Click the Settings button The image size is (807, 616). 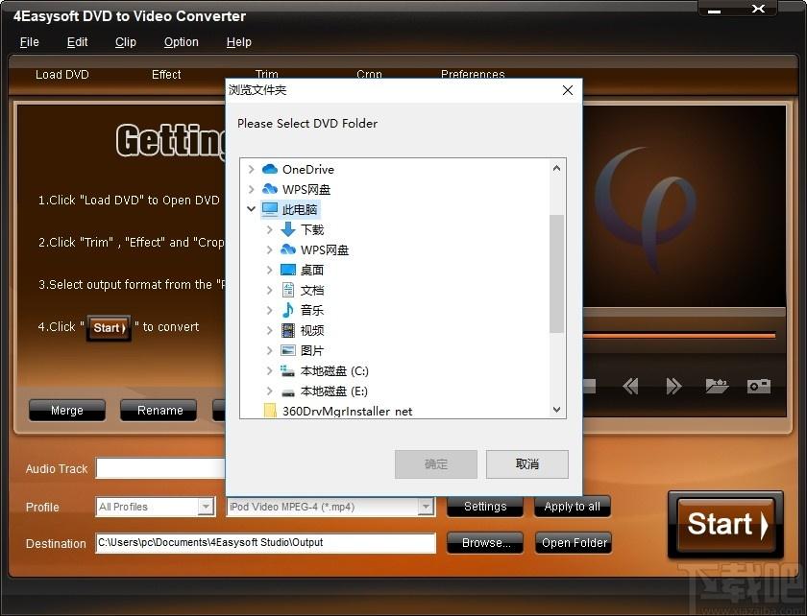(485, 507)
